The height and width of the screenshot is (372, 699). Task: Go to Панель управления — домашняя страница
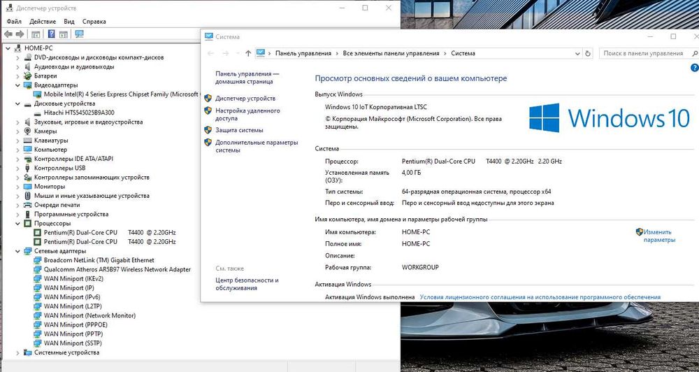coord(247,78)
